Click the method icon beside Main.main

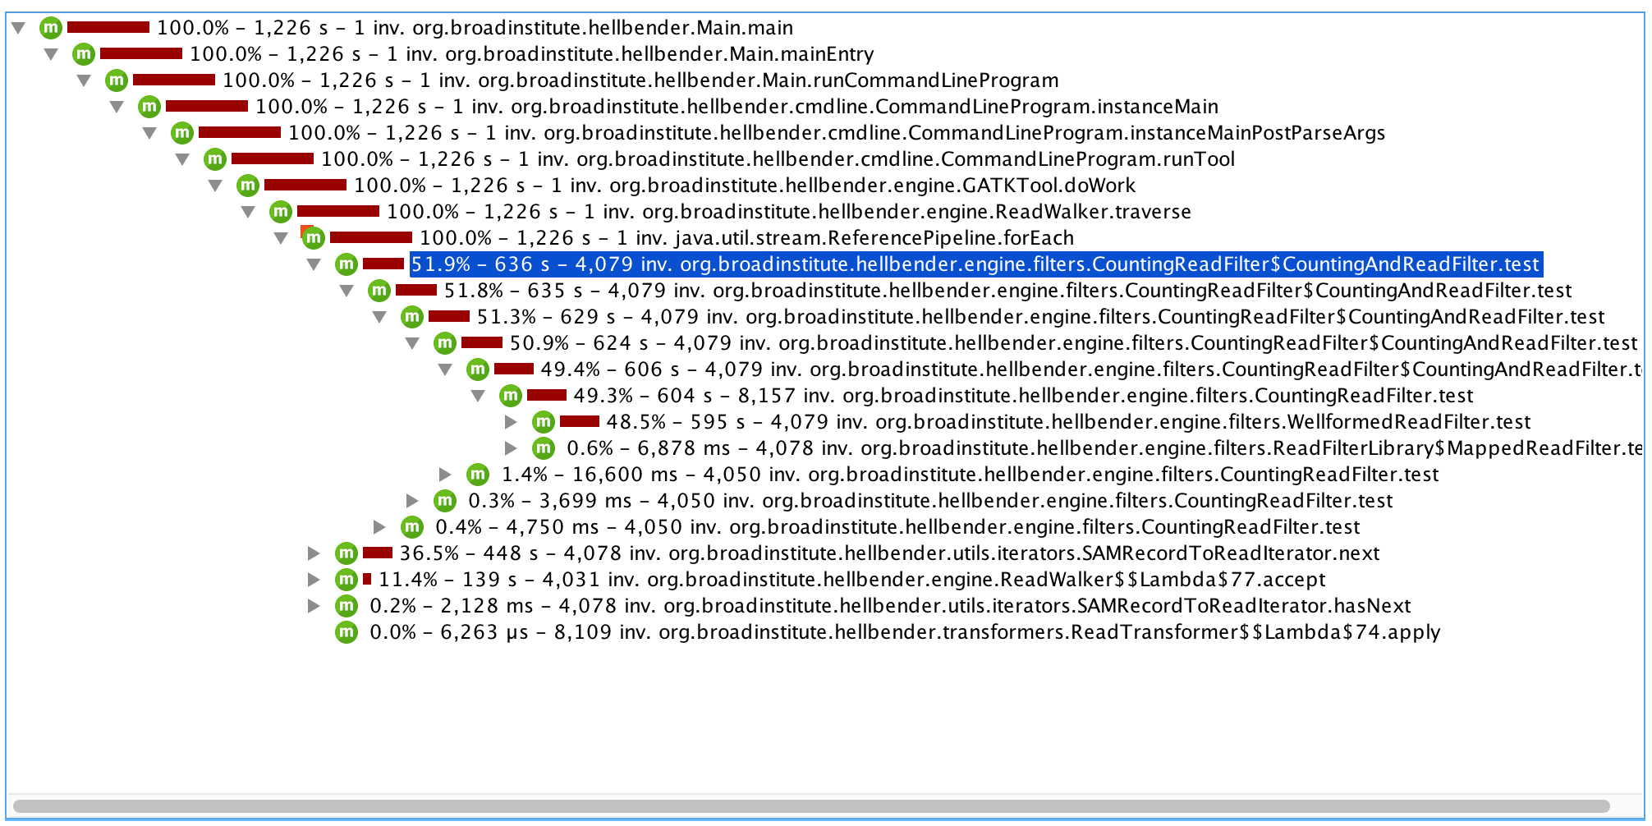tap(53, 28)
